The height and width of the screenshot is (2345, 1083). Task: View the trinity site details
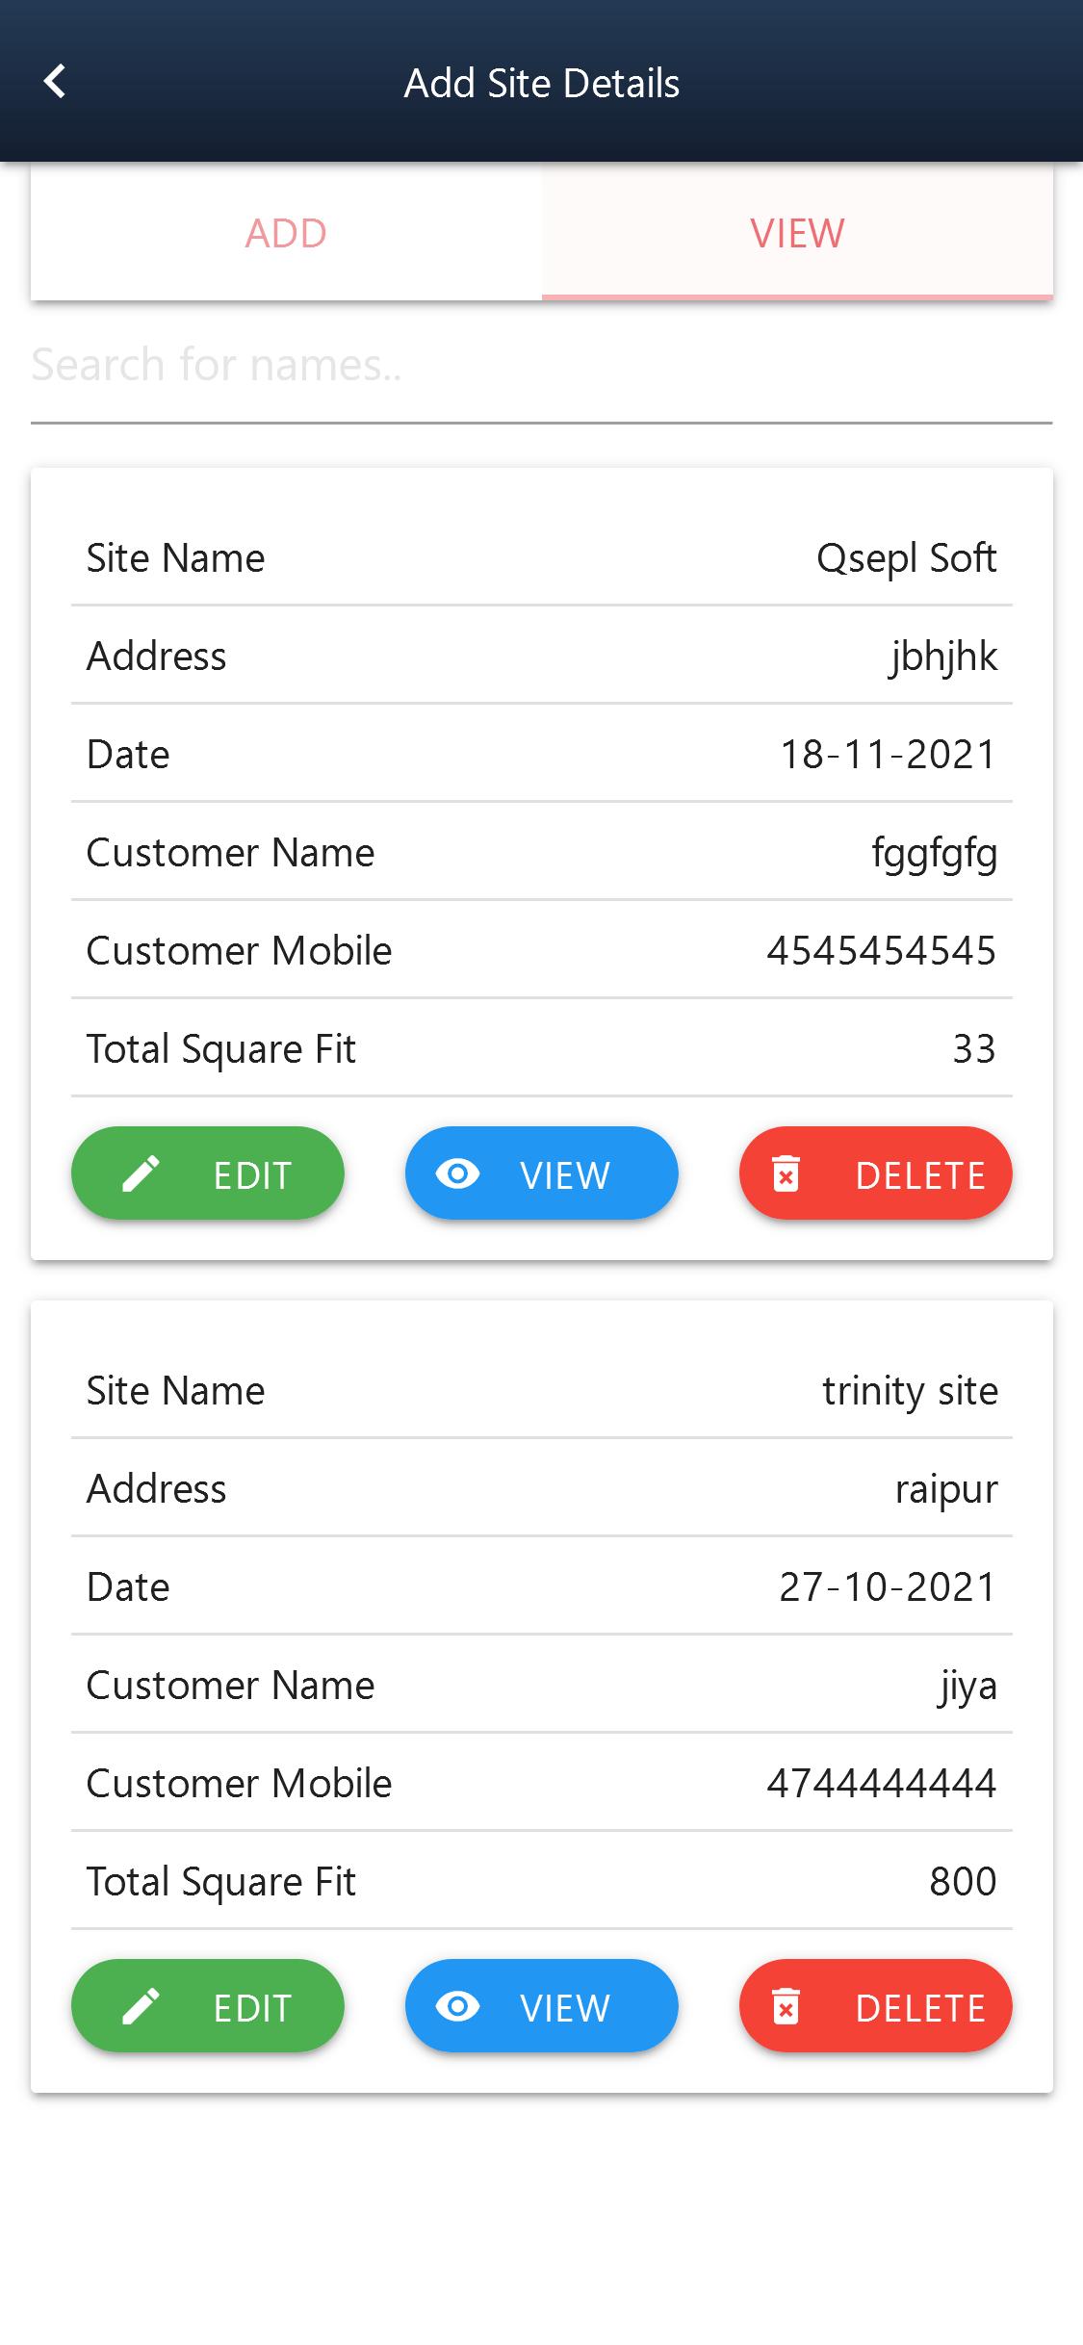[542, 2006]
